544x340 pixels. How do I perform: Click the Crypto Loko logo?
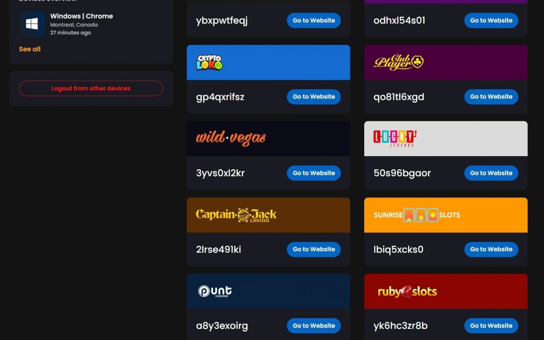(209, 62)
